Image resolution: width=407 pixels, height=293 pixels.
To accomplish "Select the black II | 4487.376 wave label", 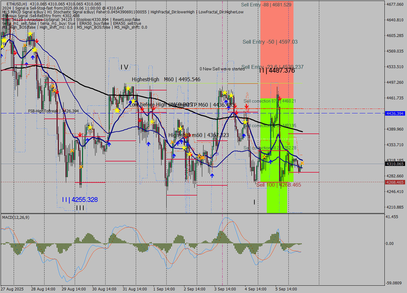I will pyautogui.click(x=277, y=71).
